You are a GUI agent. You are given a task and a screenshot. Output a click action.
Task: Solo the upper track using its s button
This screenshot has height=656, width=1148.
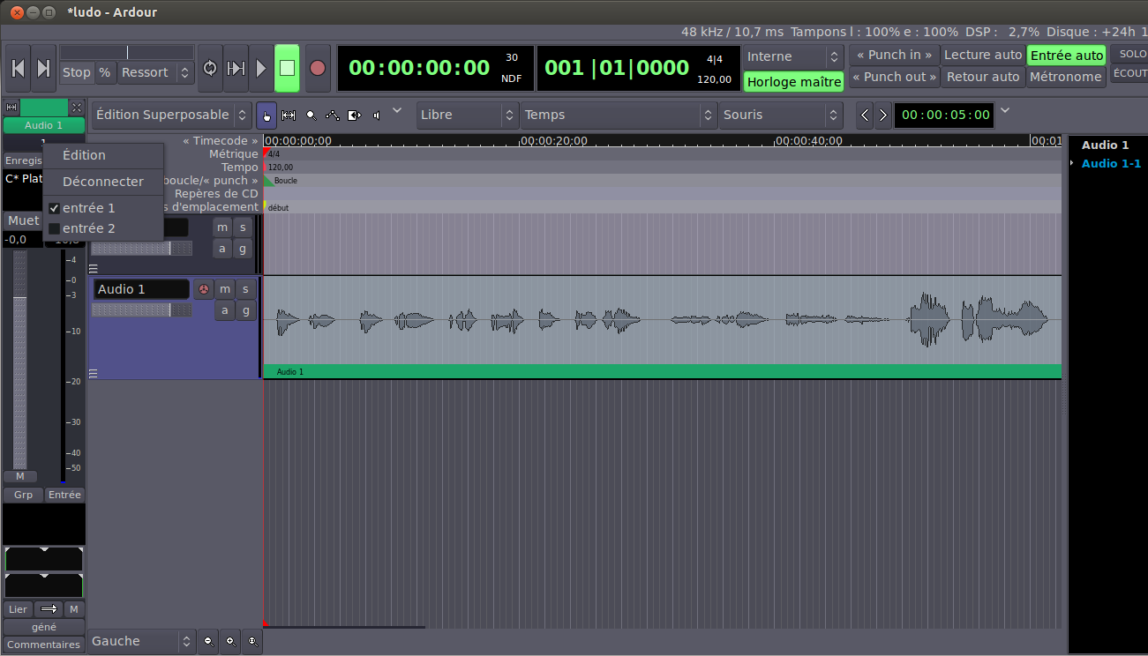[x=243, y=227]
